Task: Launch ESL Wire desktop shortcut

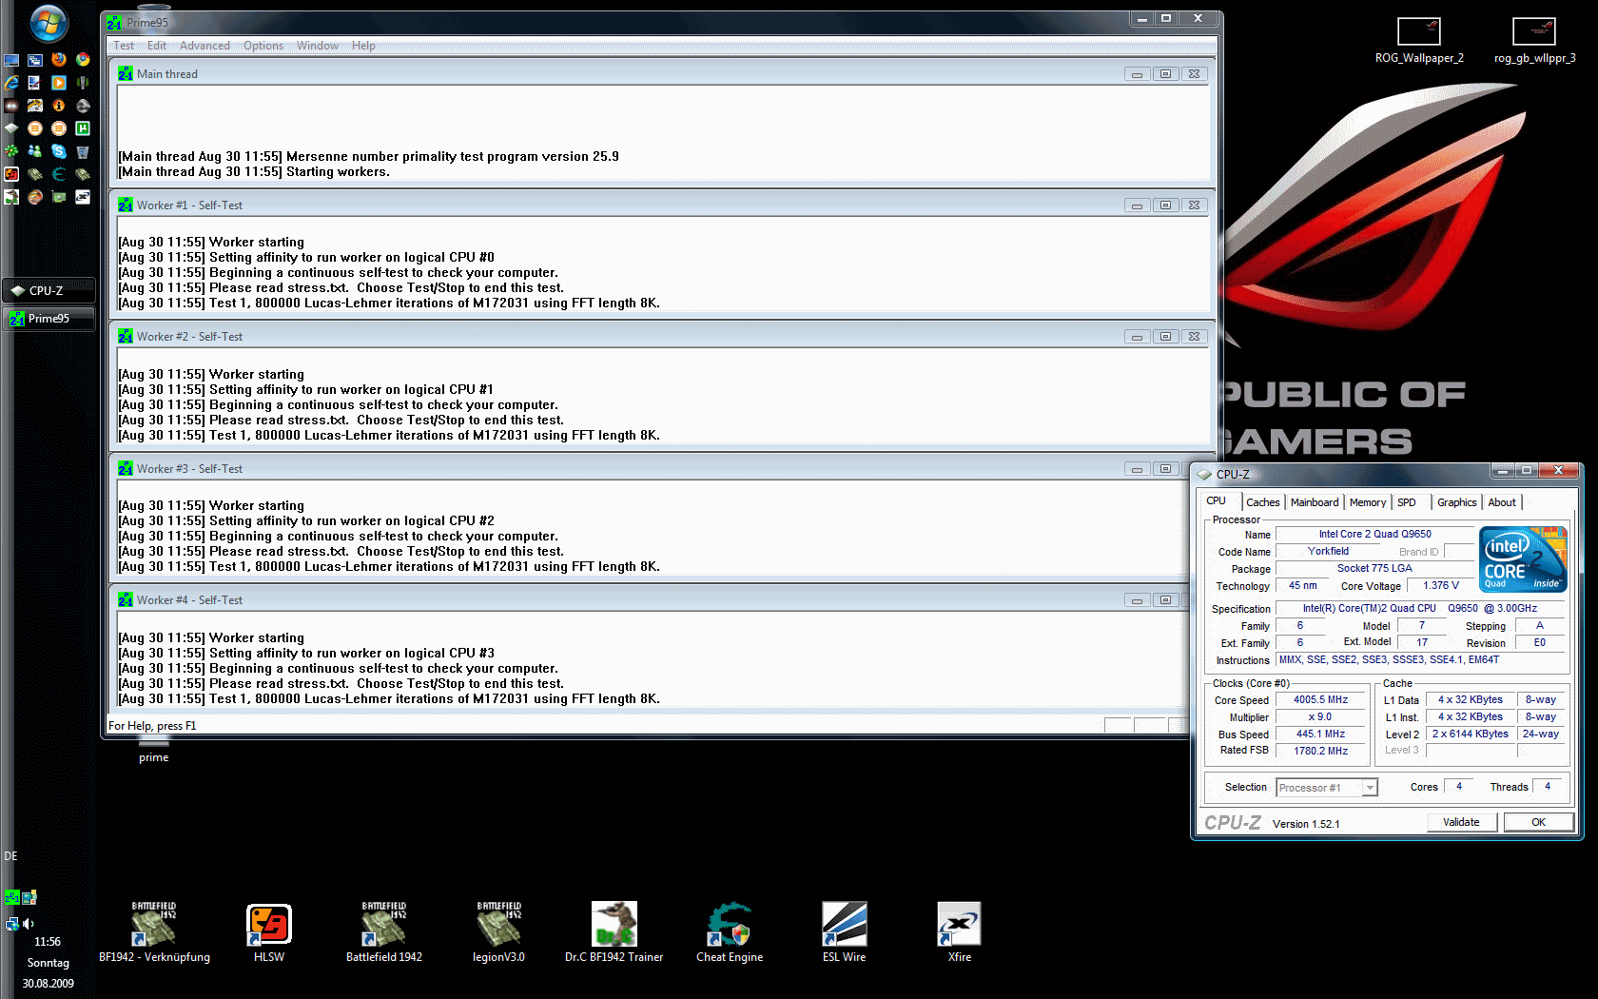Action: [845, 932]
